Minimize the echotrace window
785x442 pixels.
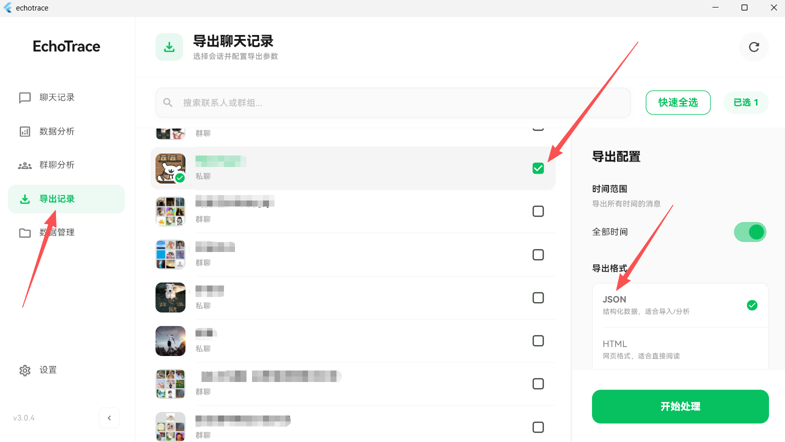click(x=715, y=8)
